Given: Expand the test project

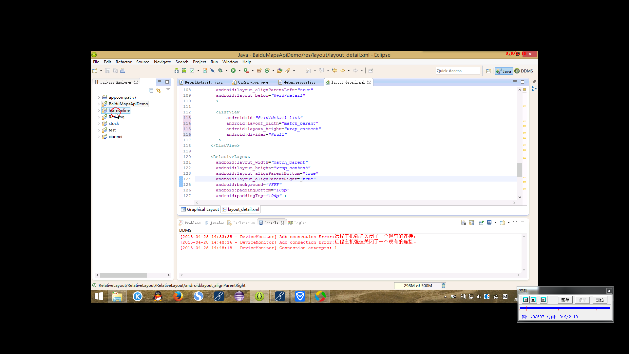Looking at the screenshot, I should click(99, 130).
